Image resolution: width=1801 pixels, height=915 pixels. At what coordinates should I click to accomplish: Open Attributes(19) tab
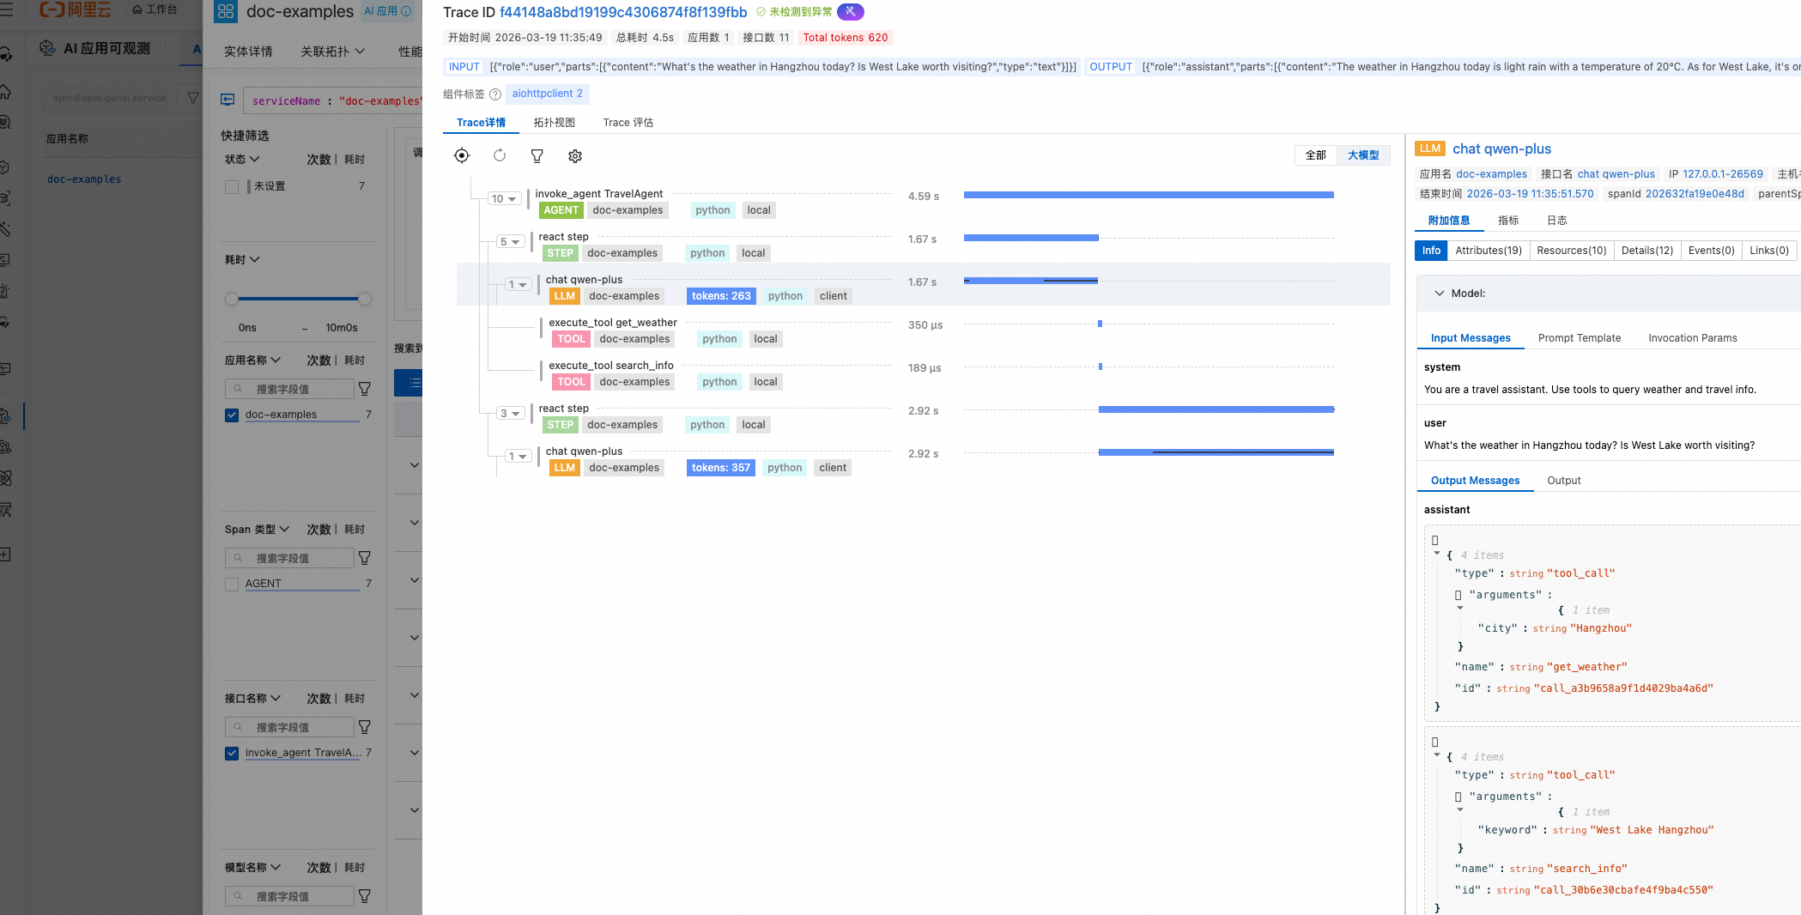(x=1489, y=251)
